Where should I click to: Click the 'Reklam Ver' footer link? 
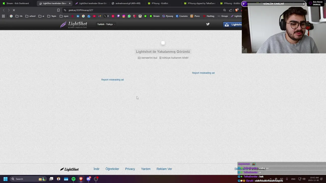[x=164, y=169]
